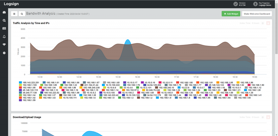The width and height of the screenshot is (278, 136).
Task: Open settings gear of Download/Upload Usage widget
Action: [x=263, y=117]
